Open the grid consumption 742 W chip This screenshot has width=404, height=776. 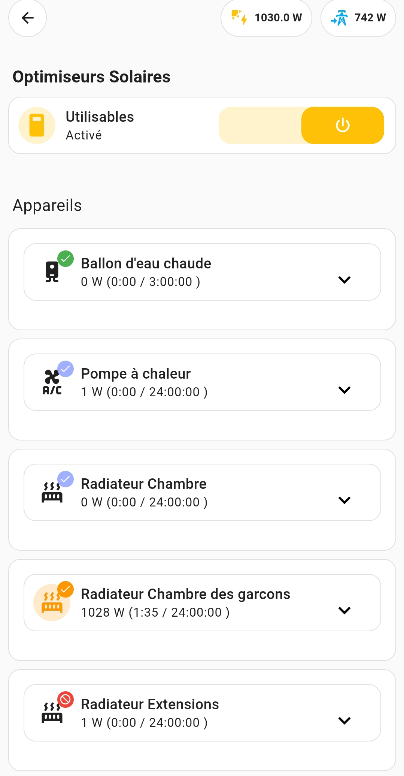358,18
